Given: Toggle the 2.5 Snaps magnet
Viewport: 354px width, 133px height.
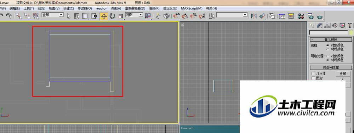Looking at the screenshot, I should (176, 16).
